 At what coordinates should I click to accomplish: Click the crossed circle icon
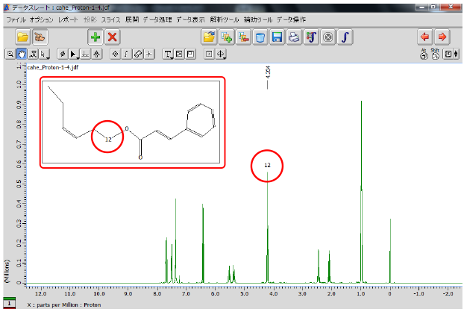click(328, 37)
